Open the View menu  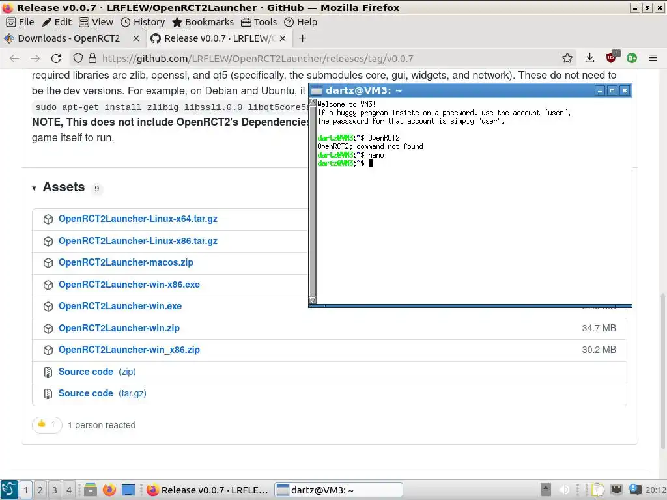pos(96,22)
